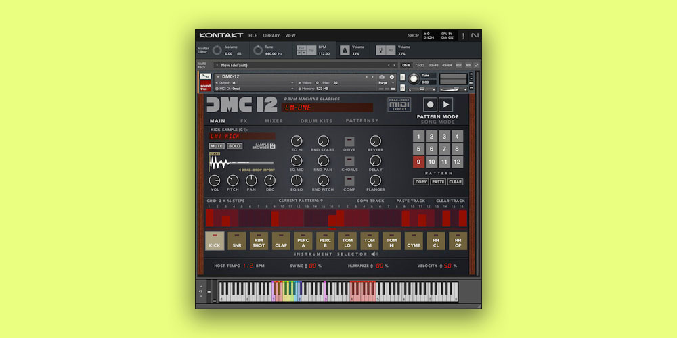Click the pattern Clear button
The height and width of the screenshot is (338, 677).
455,182
